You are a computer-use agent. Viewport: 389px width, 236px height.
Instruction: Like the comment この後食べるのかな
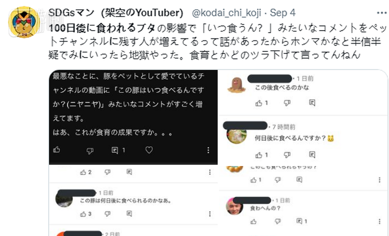pyautogui.click(x=259, y=103)
